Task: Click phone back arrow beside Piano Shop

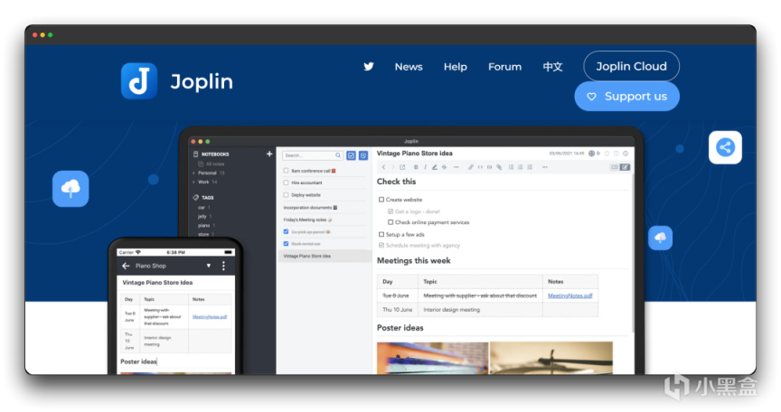Action: [126, 266]
